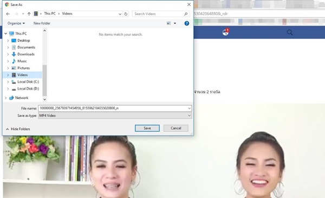The width and height of the screenshot is (325, 198).
Task: Open the view options dropdown arrow
Action: tap(175, 23)
